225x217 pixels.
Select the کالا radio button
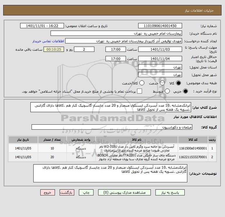pos(178,83)
